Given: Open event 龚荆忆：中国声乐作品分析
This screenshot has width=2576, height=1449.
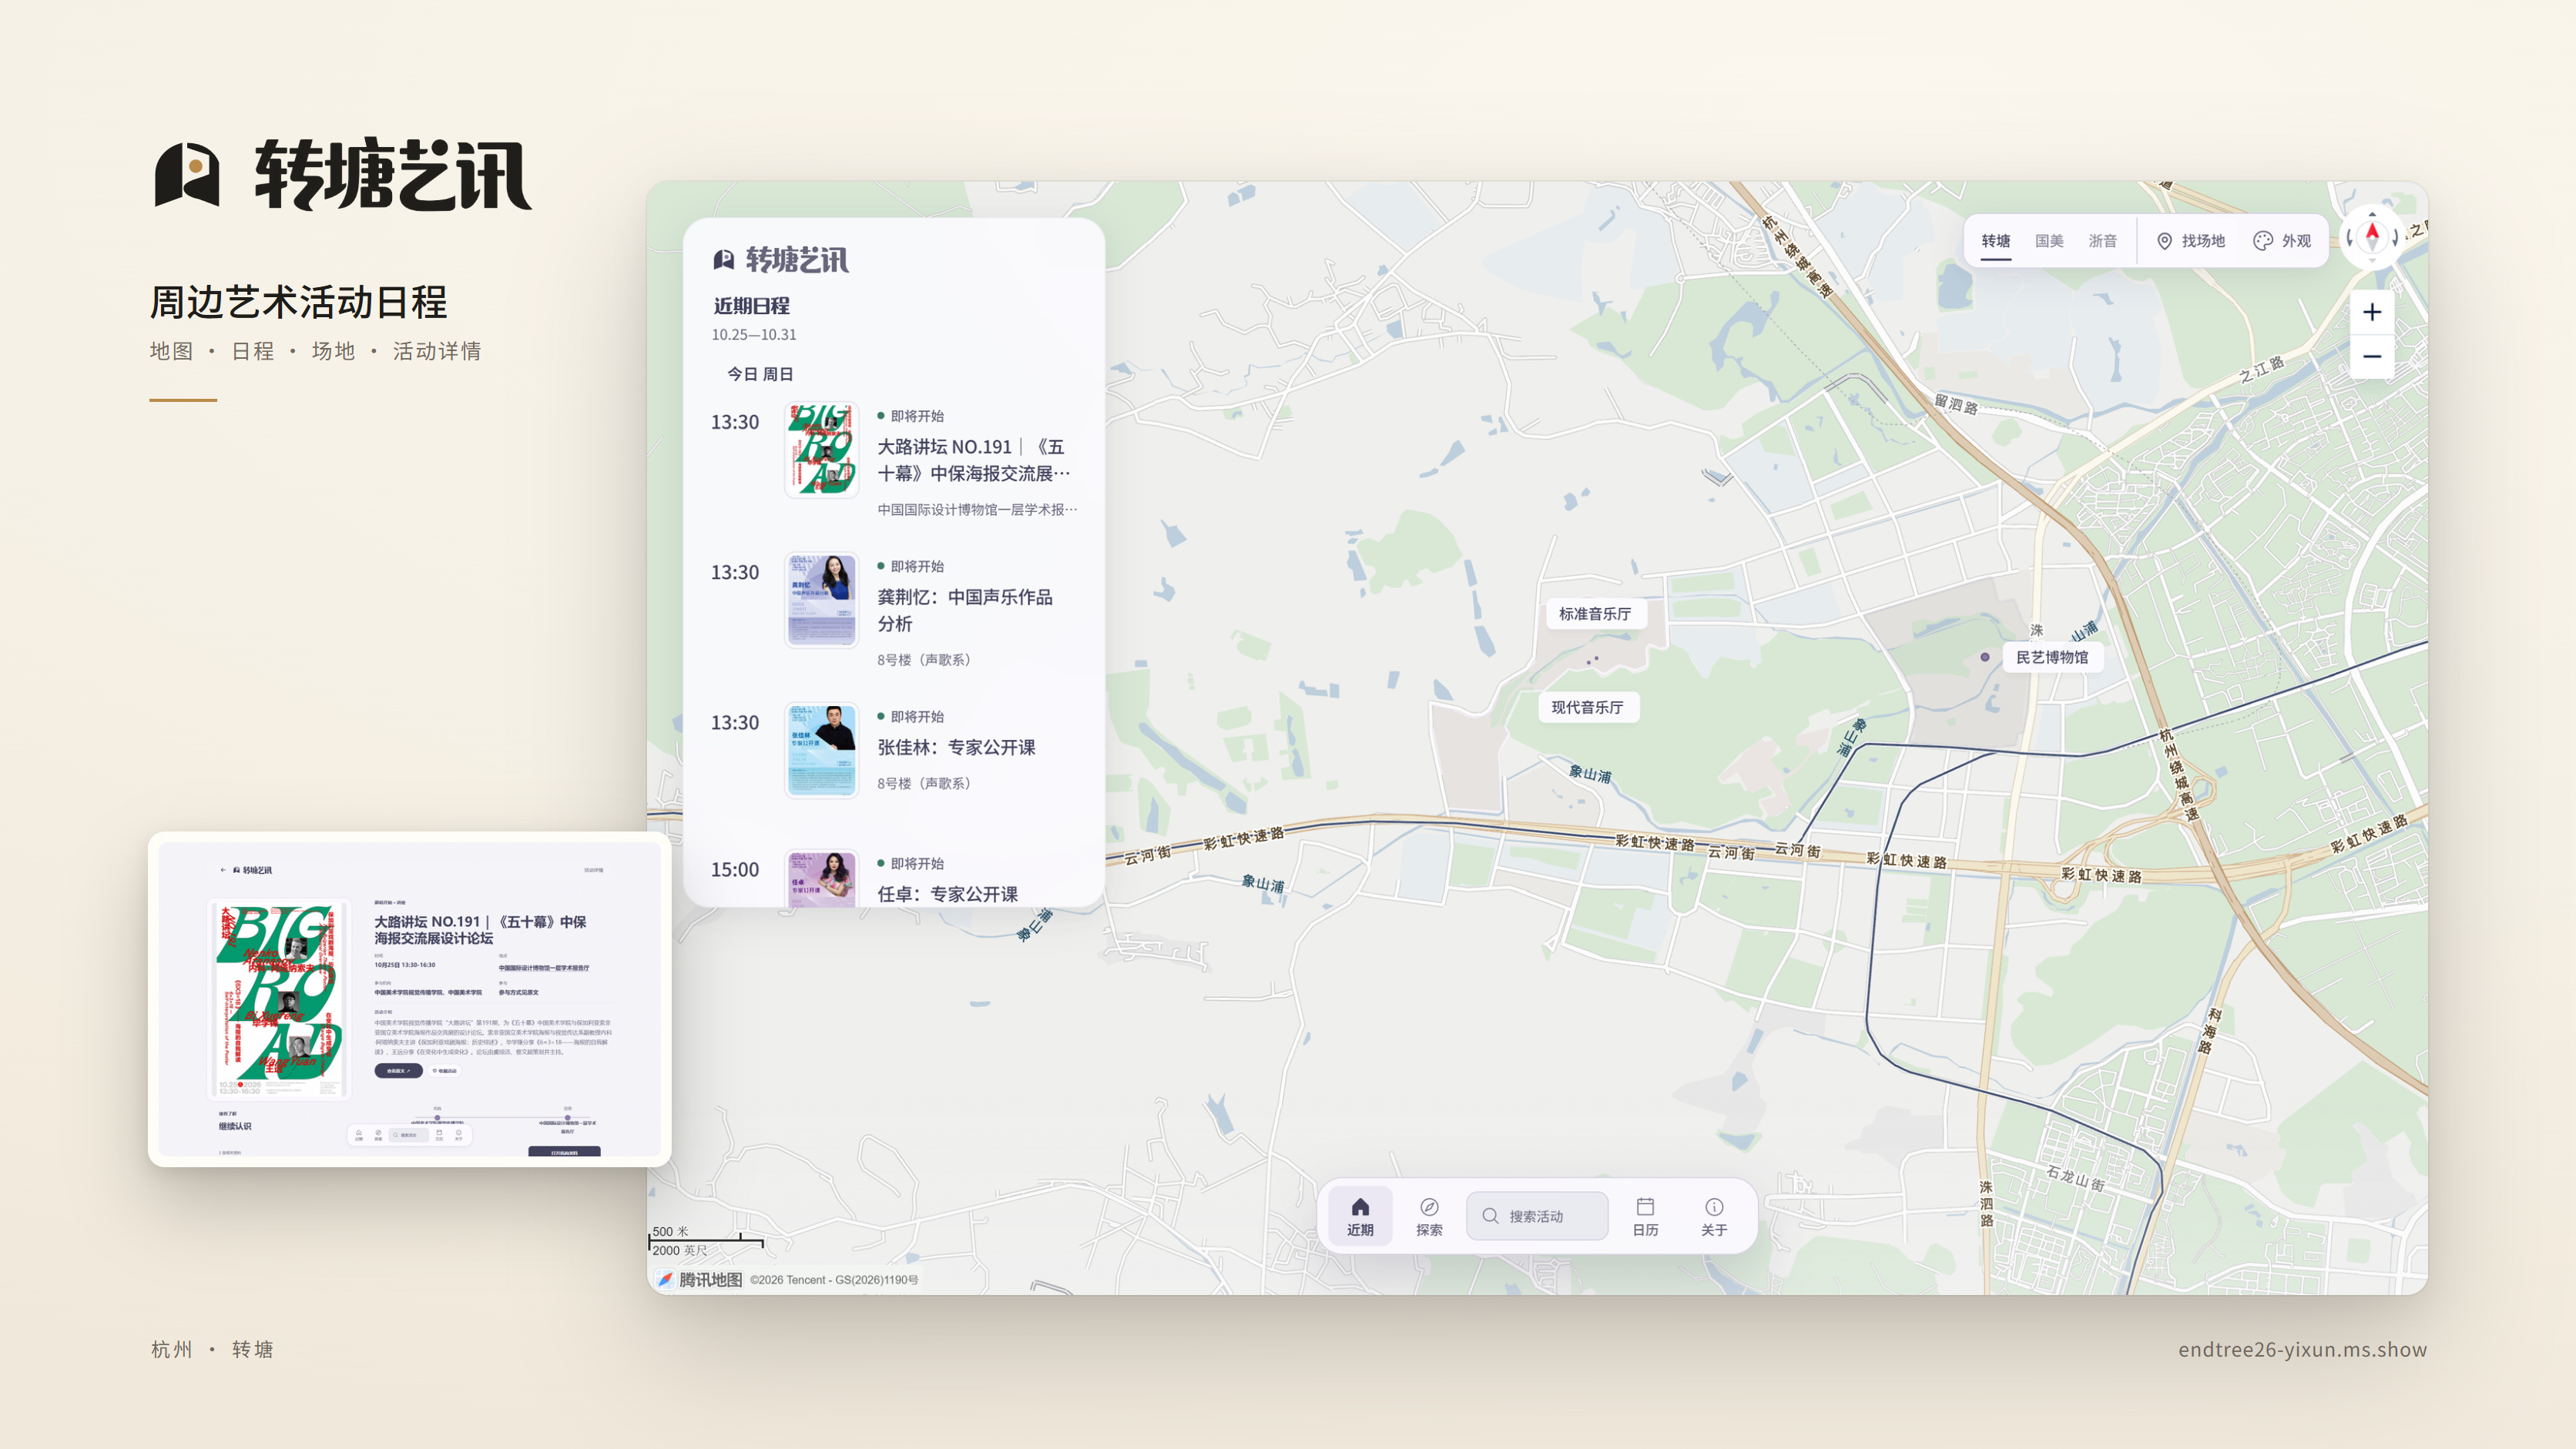Looking at the screenshot, I should [x=965, y=610].
